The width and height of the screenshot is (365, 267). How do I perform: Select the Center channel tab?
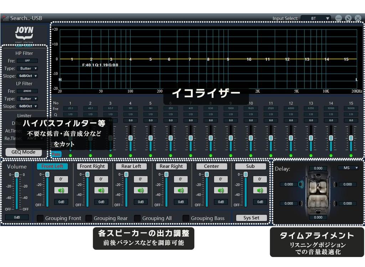(212, 166)
